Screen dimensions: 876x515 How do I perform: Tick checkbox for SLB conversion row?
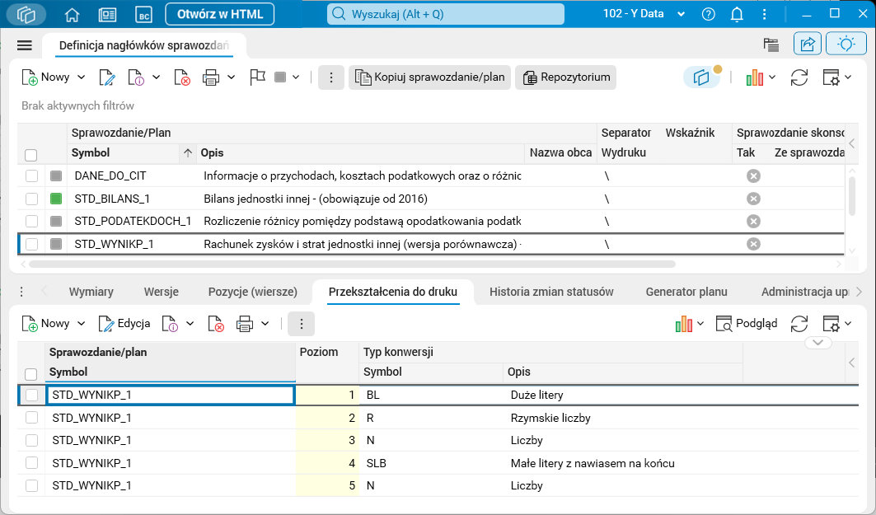pos(31,463)
